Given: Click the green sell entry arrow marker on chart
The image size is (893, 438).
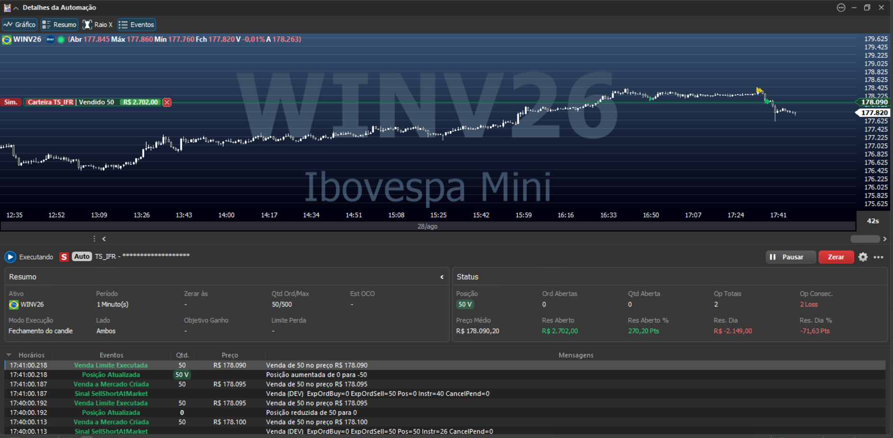Looking at the screenshot, I should point(767,101).
